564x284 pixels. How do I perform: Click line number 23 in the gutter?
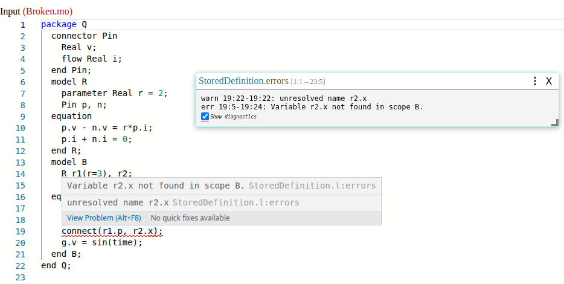(x=21, y=277)
